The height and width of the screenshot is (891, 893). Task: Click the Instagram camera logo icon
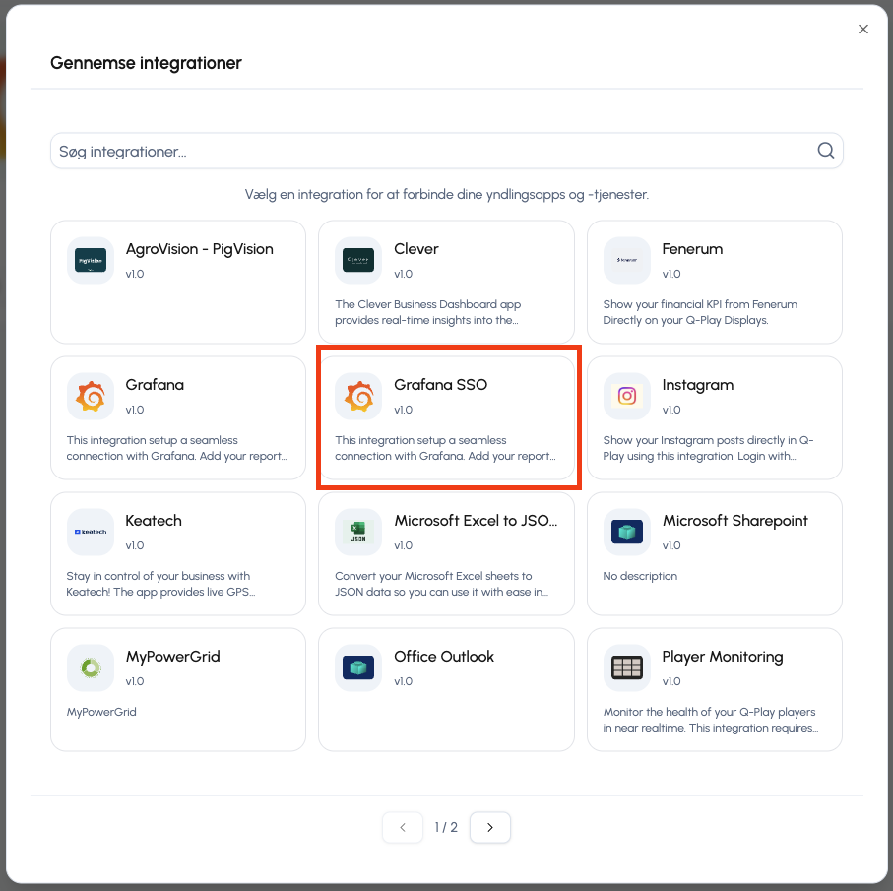pyautogui.click(x=626, y=396)
